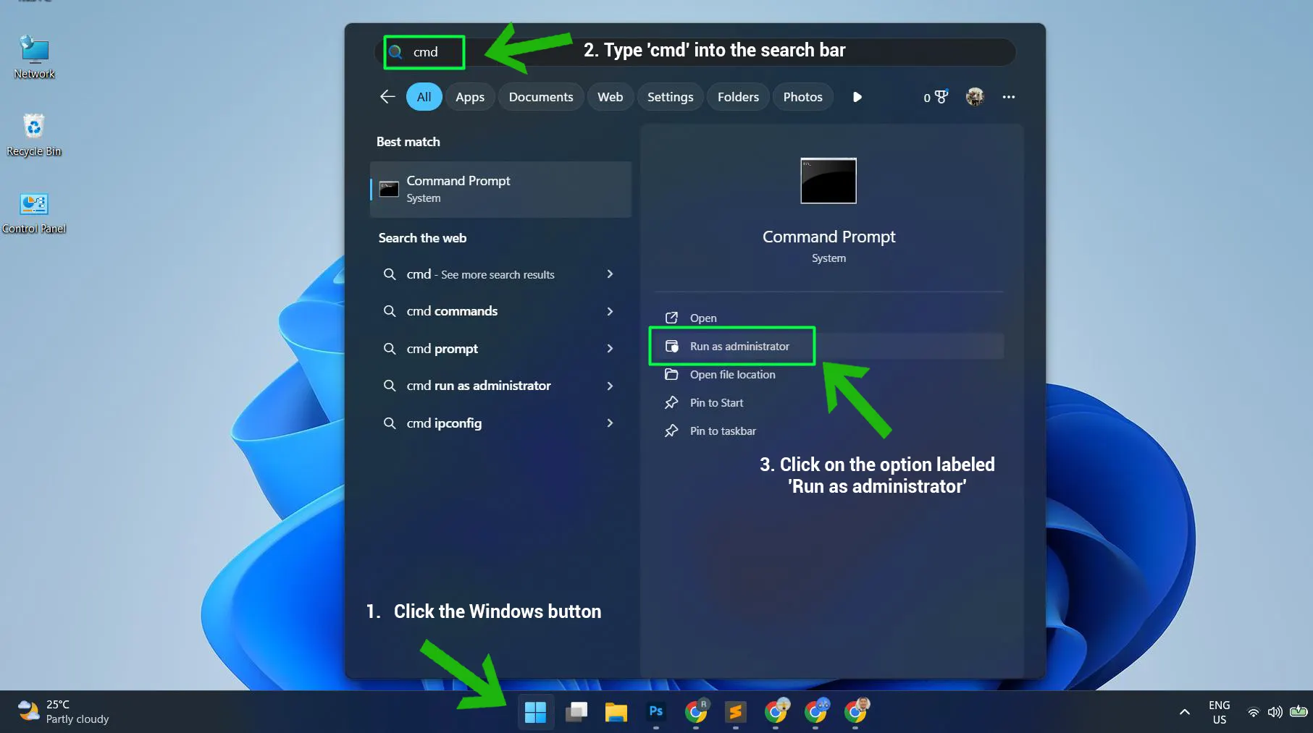Click the user account avatar picture
Viewport: 1313px width, 733px height.
click(975, 96)
